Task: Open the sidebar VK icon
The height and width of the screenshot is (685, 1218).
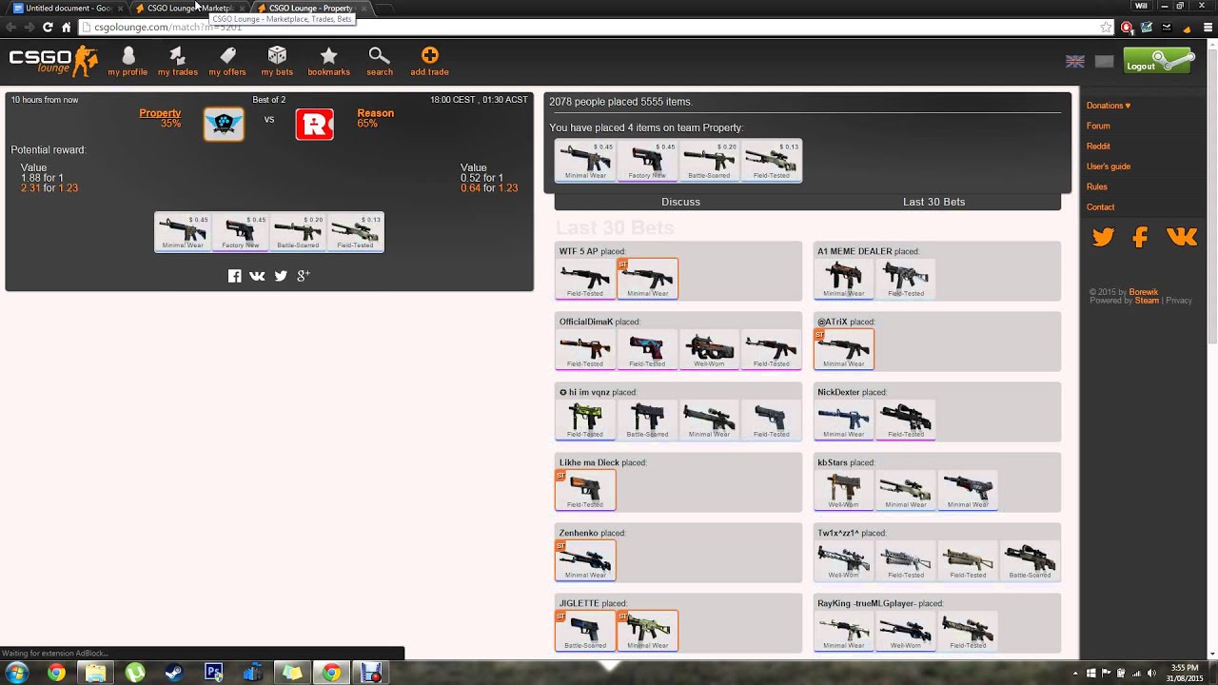Action: point(1182,237)
